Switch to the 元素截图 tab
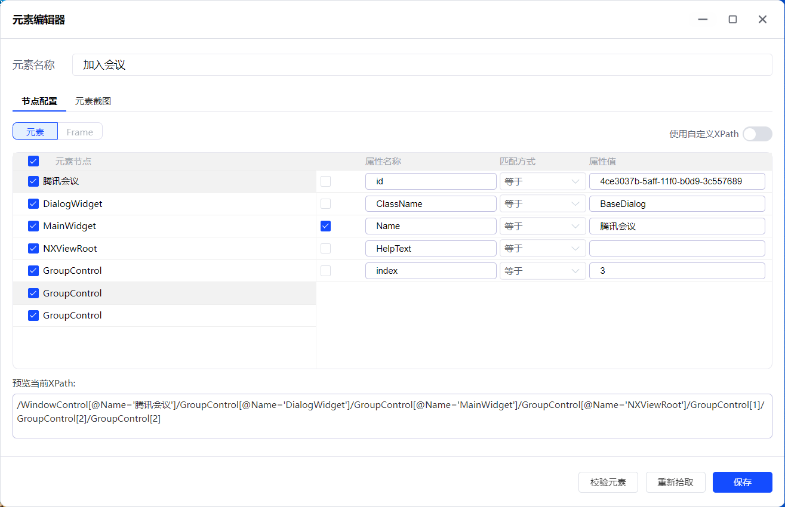This screenshot has height=507, width=785. pyautogui.click(x=93, y=101)
